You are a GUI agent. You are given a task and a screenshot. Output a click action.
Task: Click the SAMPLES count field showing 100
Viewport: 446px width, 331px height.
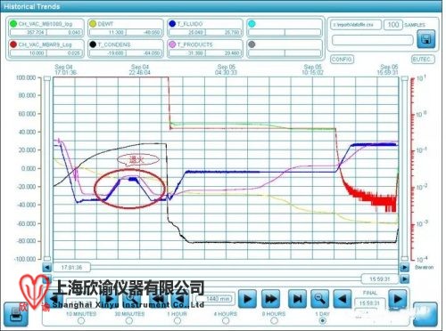coord(393,25)
